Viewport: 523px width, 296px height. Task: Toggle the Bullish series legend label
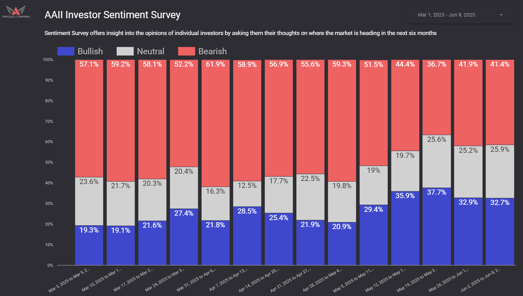click(x=90, y=52)
